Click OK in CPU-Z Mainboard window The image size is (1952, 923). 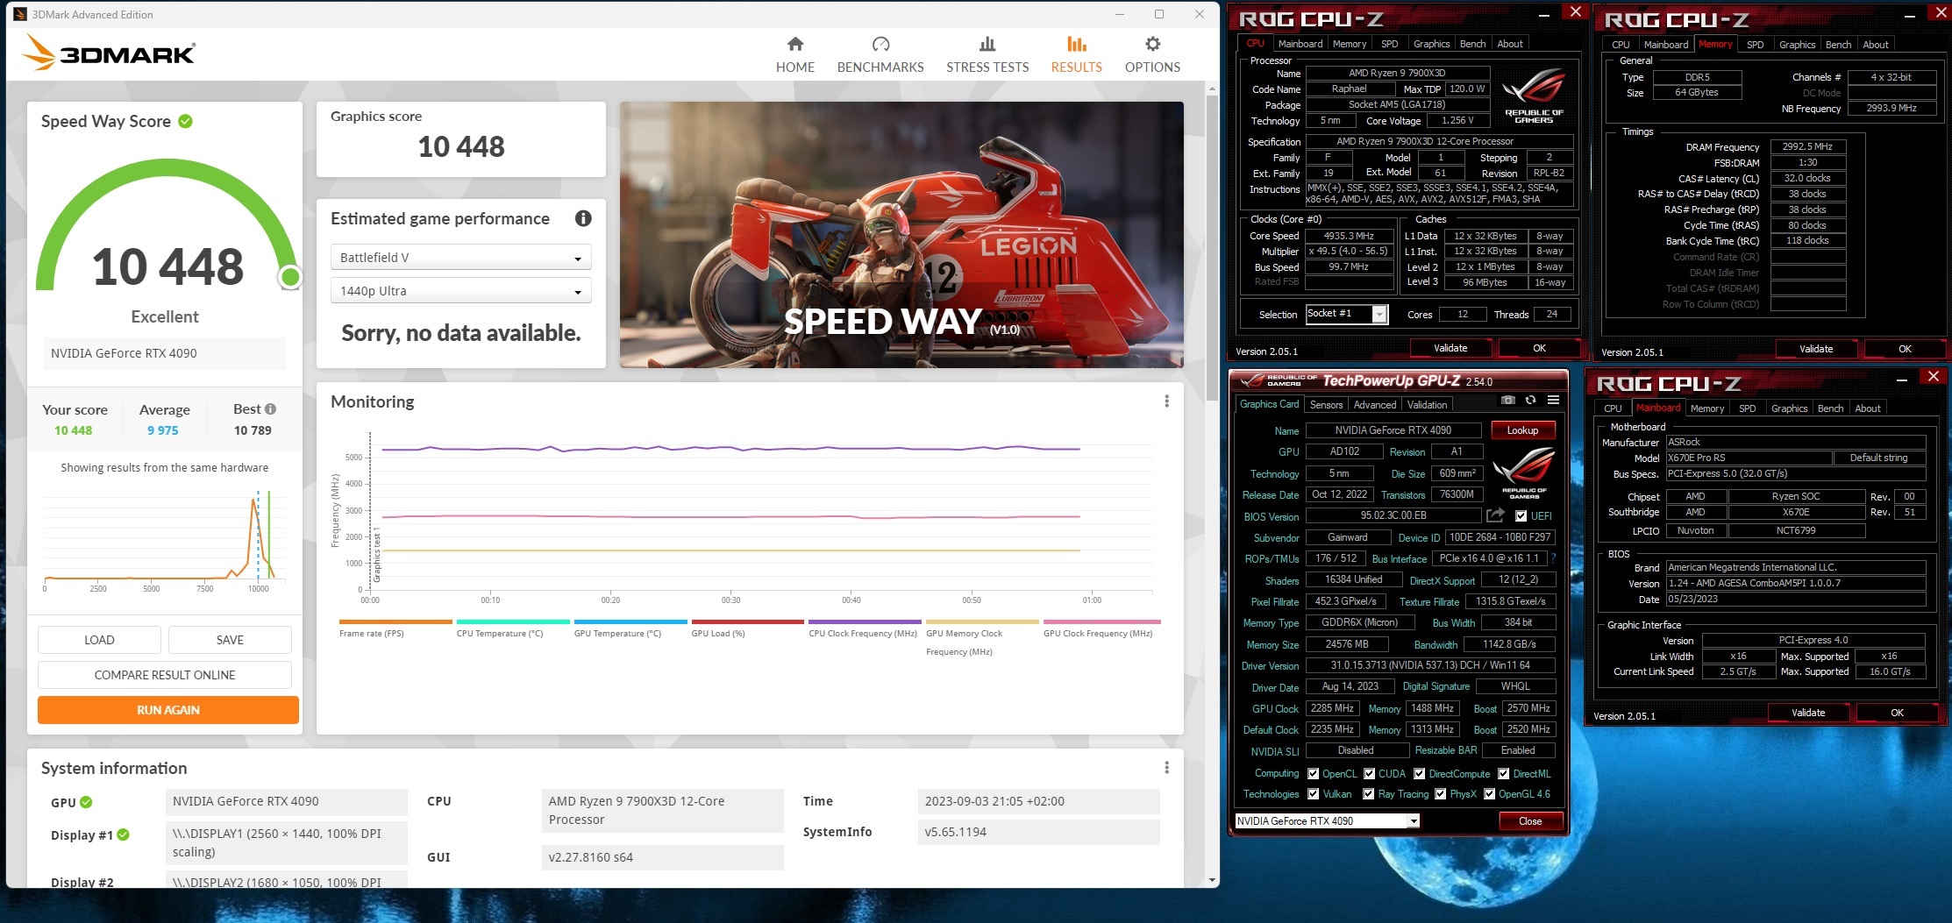(x=1897, y=713)
